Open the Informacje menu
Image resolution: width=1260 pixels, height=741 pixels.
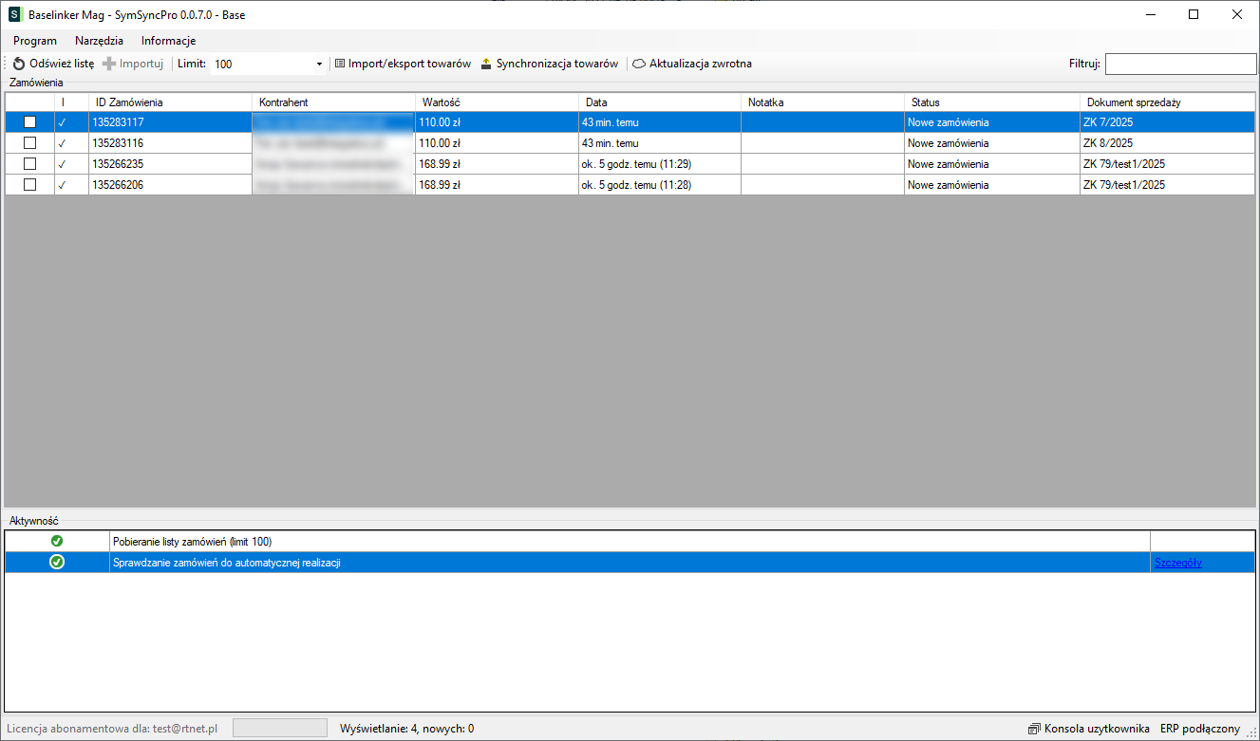click(168, 41)
